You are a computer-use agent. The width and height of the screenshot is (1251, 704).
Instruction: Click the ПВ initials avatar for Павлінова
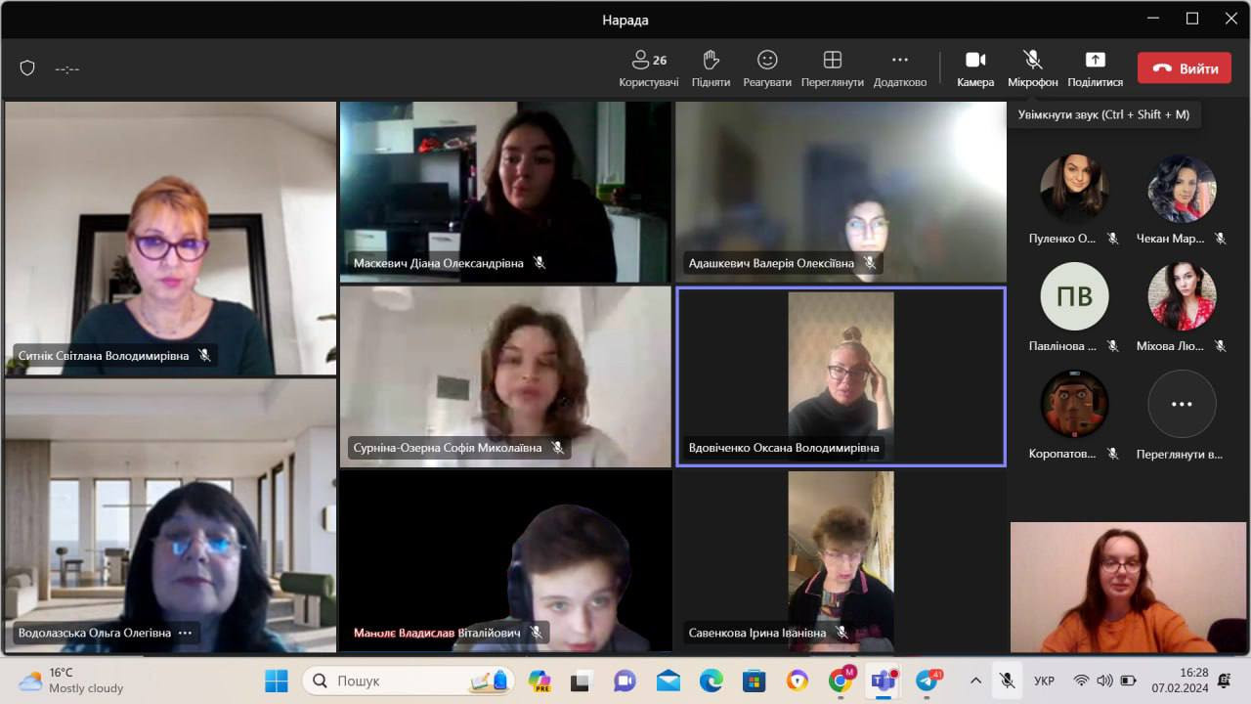coord(1074,296)
